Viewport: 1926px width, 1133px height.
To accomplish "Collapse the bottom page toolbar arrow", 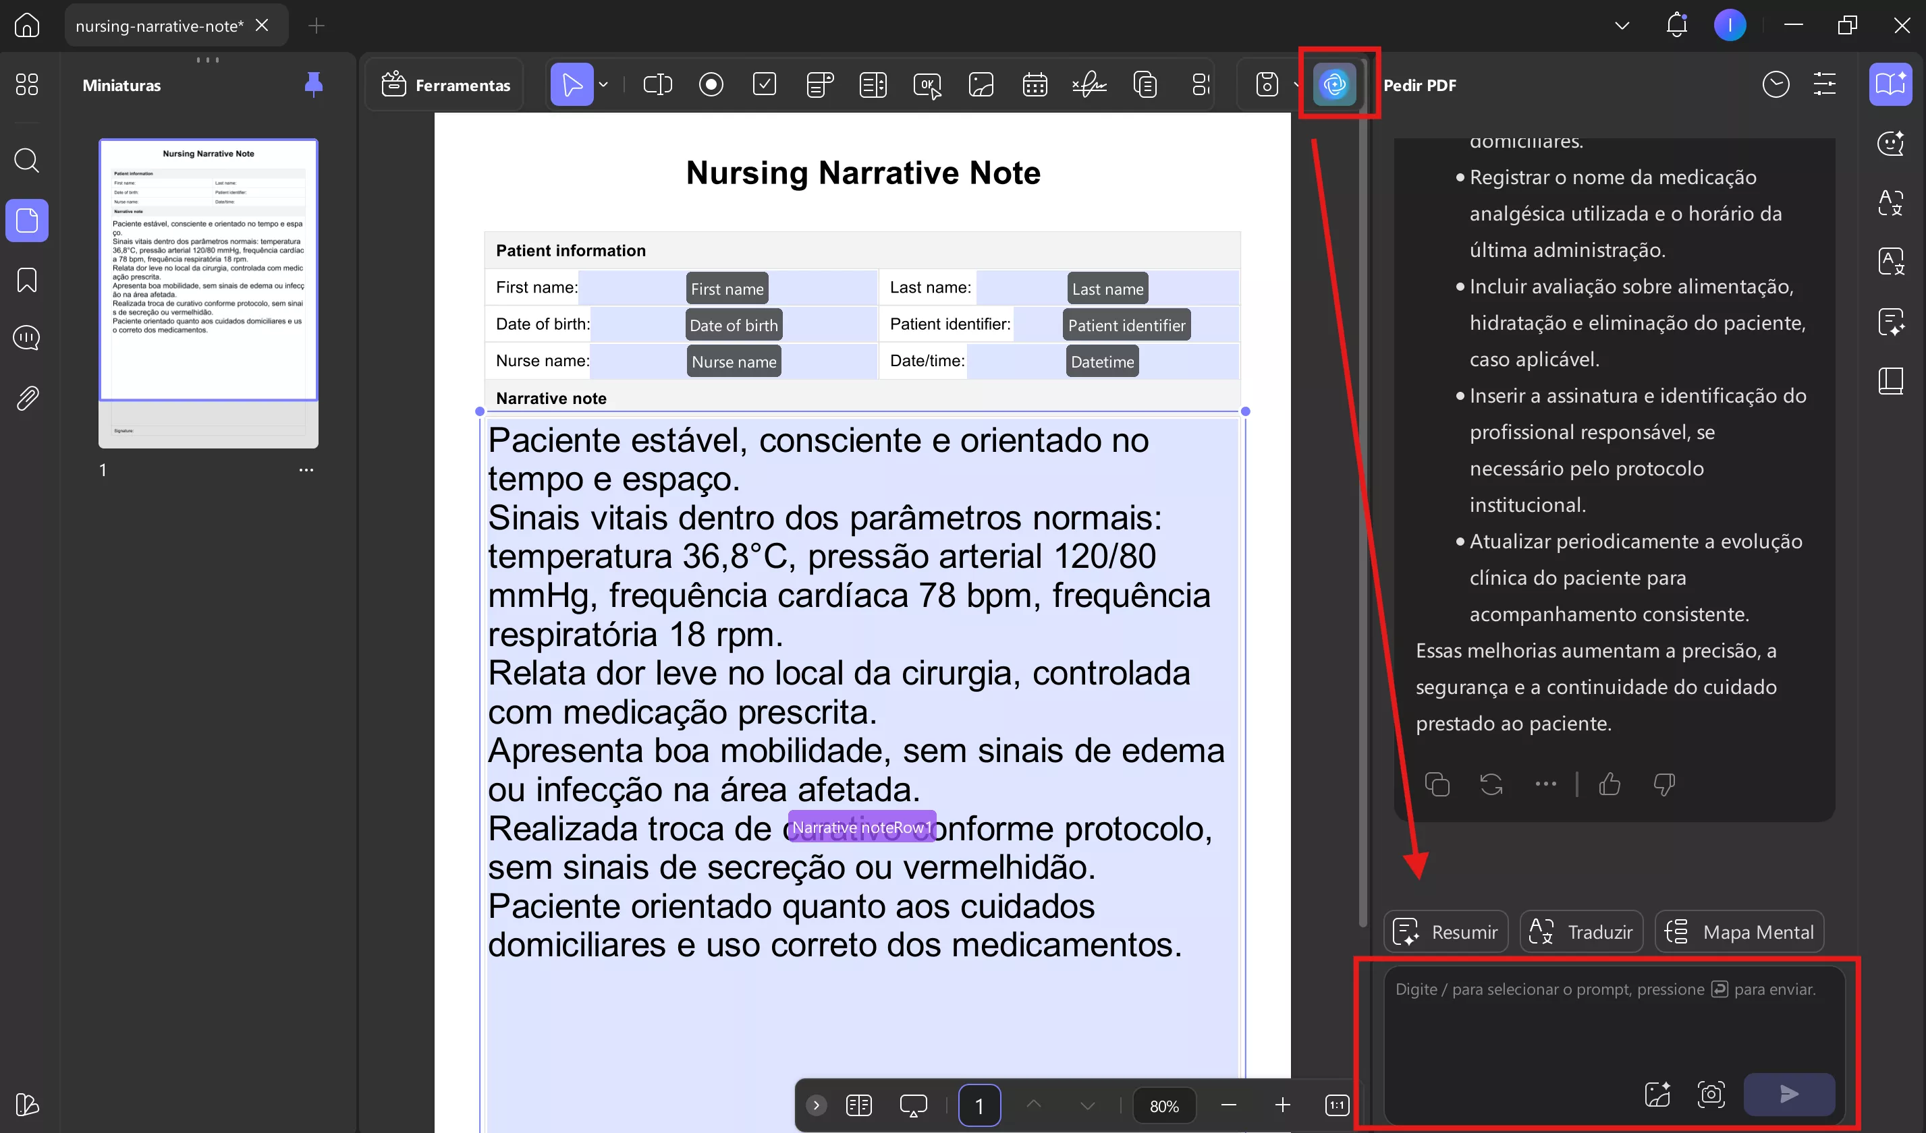I will [817, 1105].
